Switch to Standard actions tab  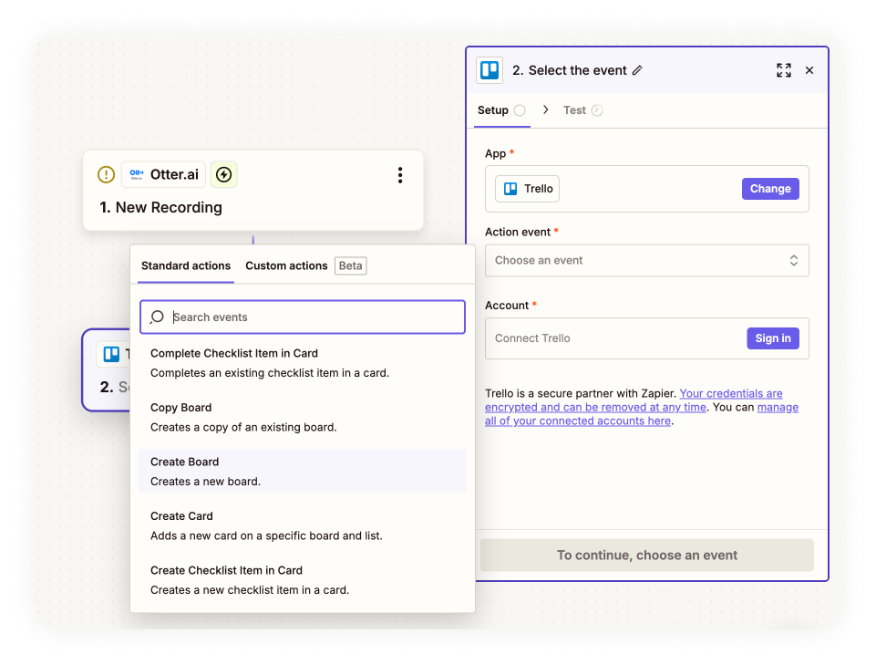186,265
